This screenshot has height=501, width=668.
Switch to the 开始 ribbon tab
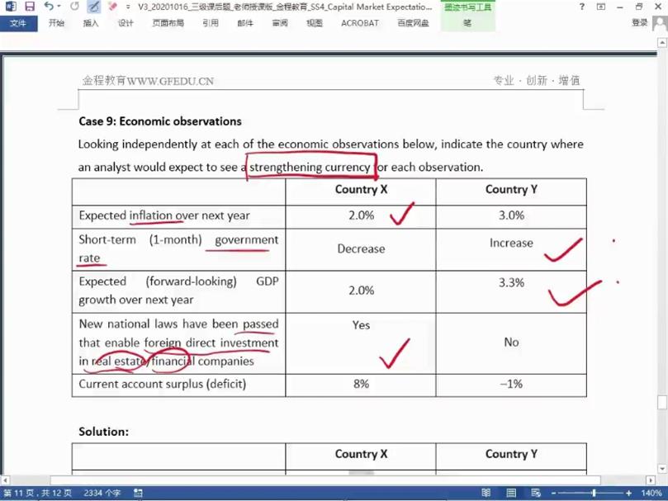56,23
